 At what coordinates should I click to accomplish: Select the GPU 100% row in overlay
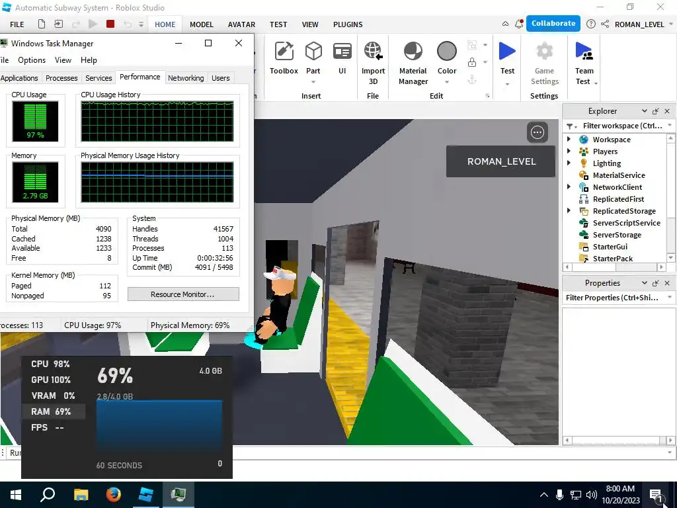pos(54,380)
